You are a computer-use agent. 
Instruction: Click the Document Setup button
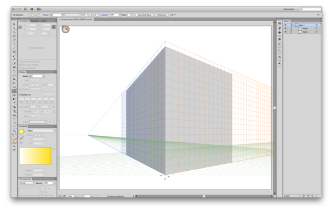(x=145, y=15)
